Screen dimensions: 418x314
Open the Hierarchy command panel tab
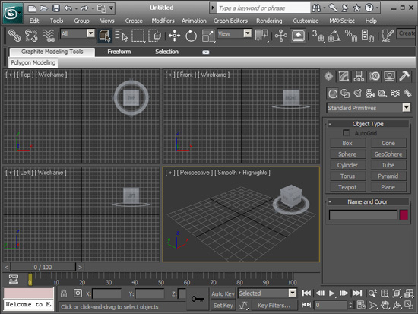click(x=359, y=76)
